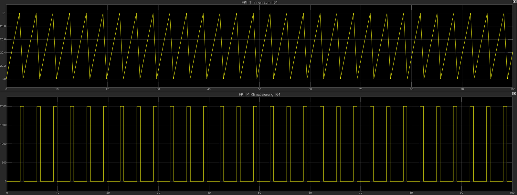
Task: Click y-axis label 21 in temperature plot
Action: (x=4, y=13)
